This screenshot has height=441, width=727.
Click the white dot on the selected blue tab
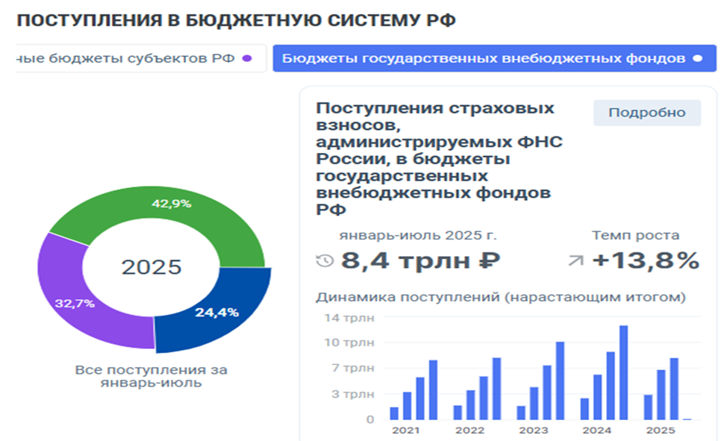pos(697,58)
